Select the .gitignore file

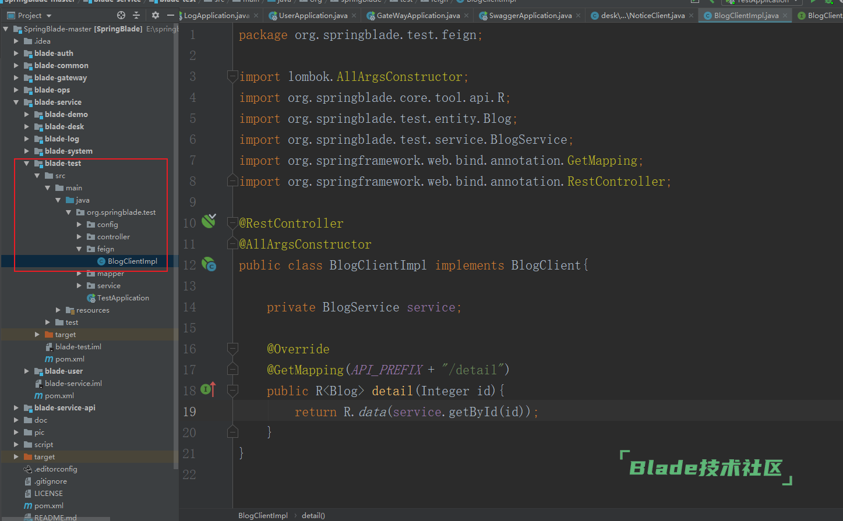50,481
